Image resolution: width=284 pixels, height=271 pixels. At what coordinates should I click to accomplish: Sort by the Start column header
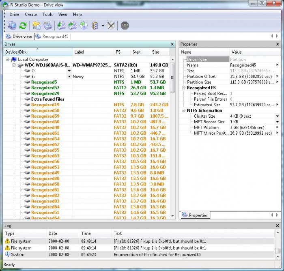tap(140, 52)
